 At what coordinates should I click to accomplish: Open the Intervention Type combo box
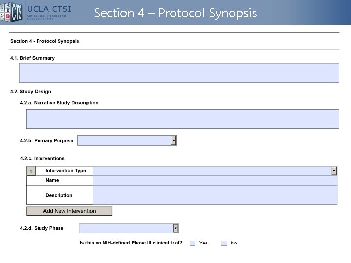click(212, 171)
